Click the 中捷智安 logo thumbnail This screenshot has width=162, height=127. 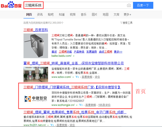point(36,99)
